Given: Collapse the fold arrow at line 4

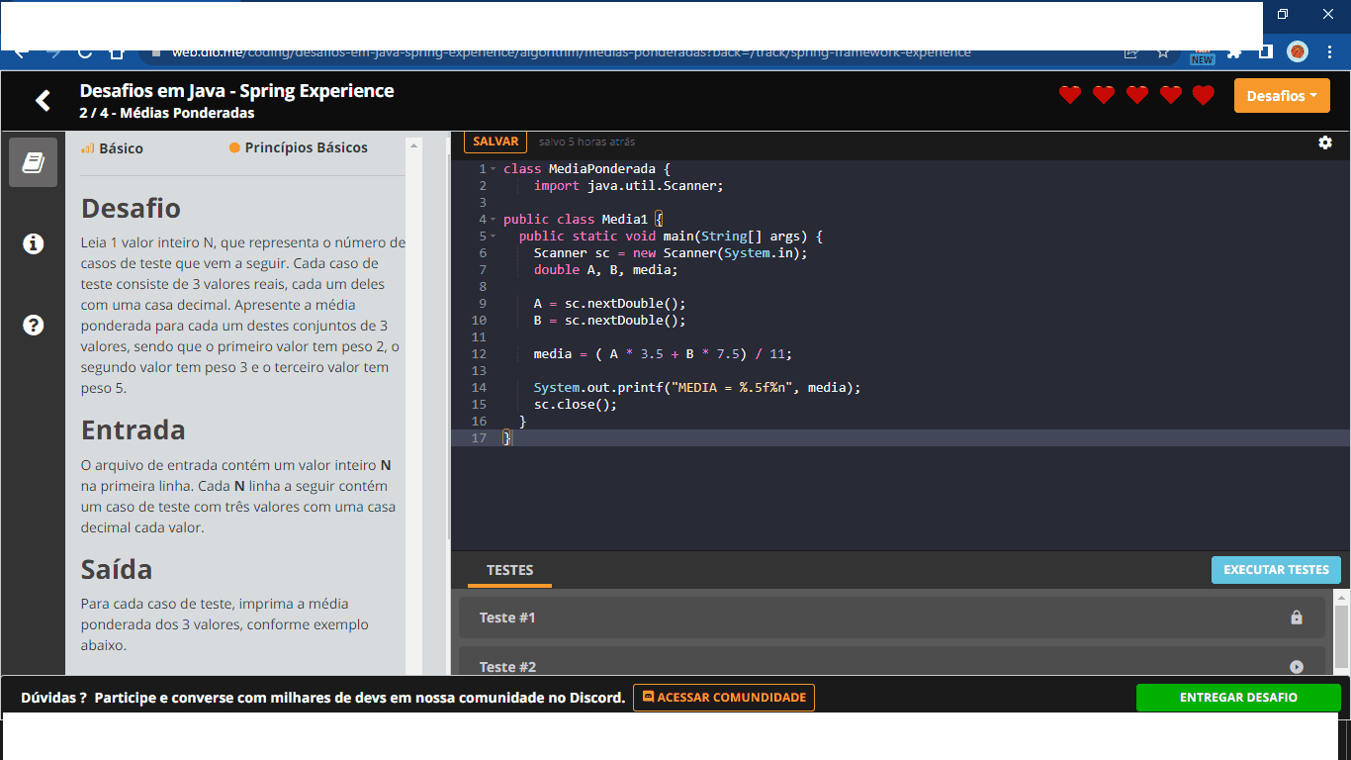Looking at the screenshot, I should point(493,220).
